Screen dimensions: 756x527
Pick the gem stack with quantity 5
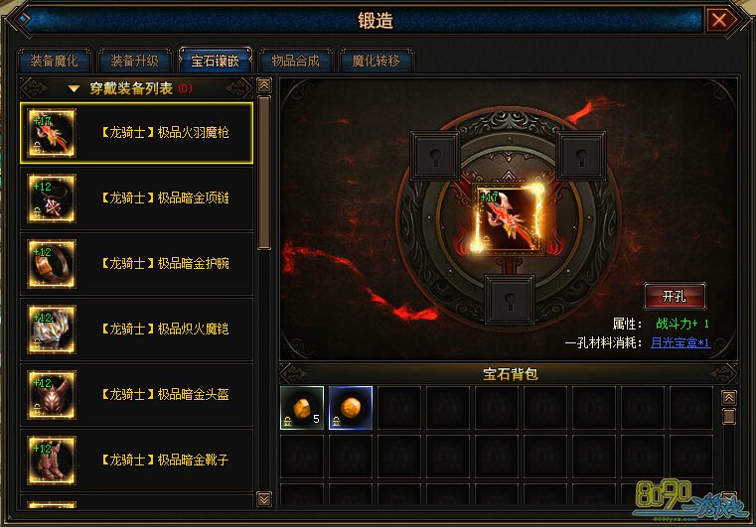pyautogui.click(x=302, y=408)
